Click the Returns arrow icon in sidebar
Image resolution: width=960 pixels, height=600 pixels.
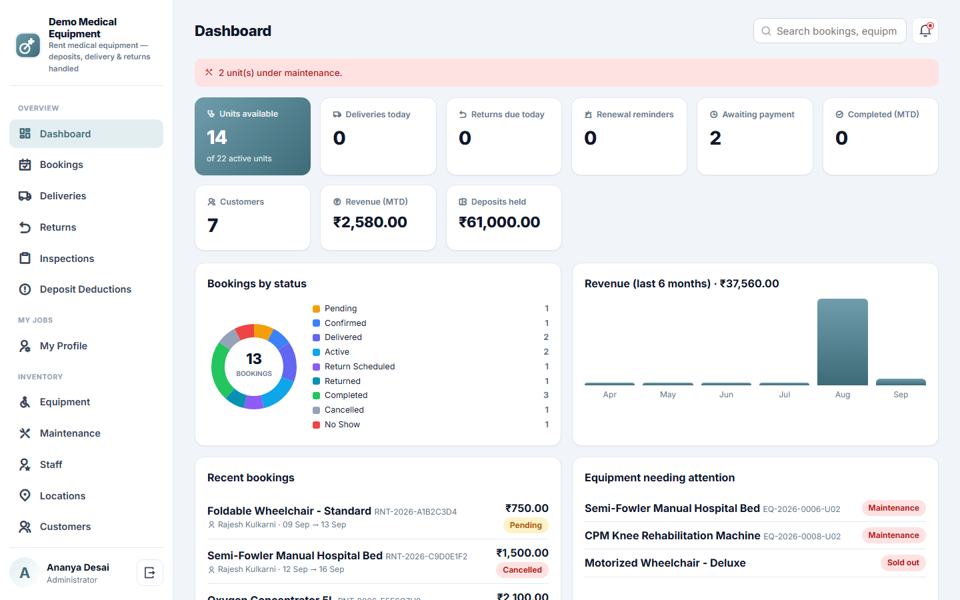pos(25,227)
